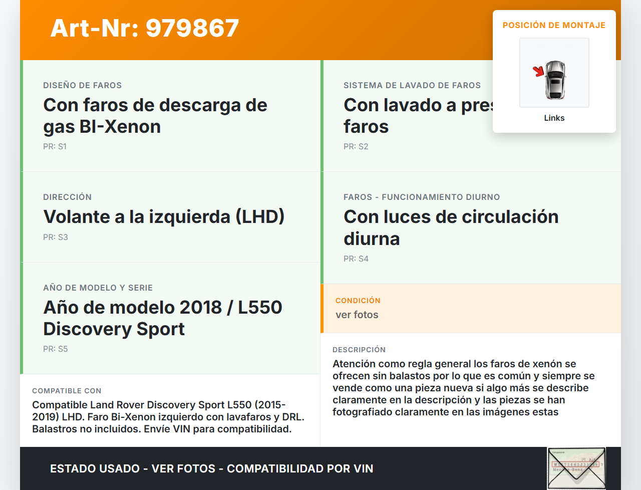Click the "PR: S1" code
The image size is (641, 490).
pyautogui.click(x=55, y=146)
